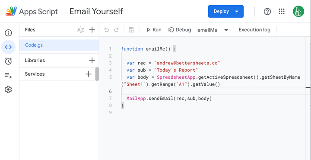Click the Files panel heading
This screenshot has height=160, width=311.
tap(30, 30)
